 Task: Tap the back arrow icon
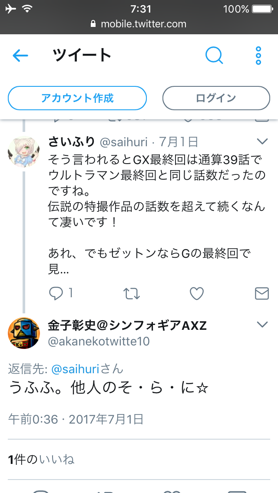pyautogui.click(x=20, y=56)
